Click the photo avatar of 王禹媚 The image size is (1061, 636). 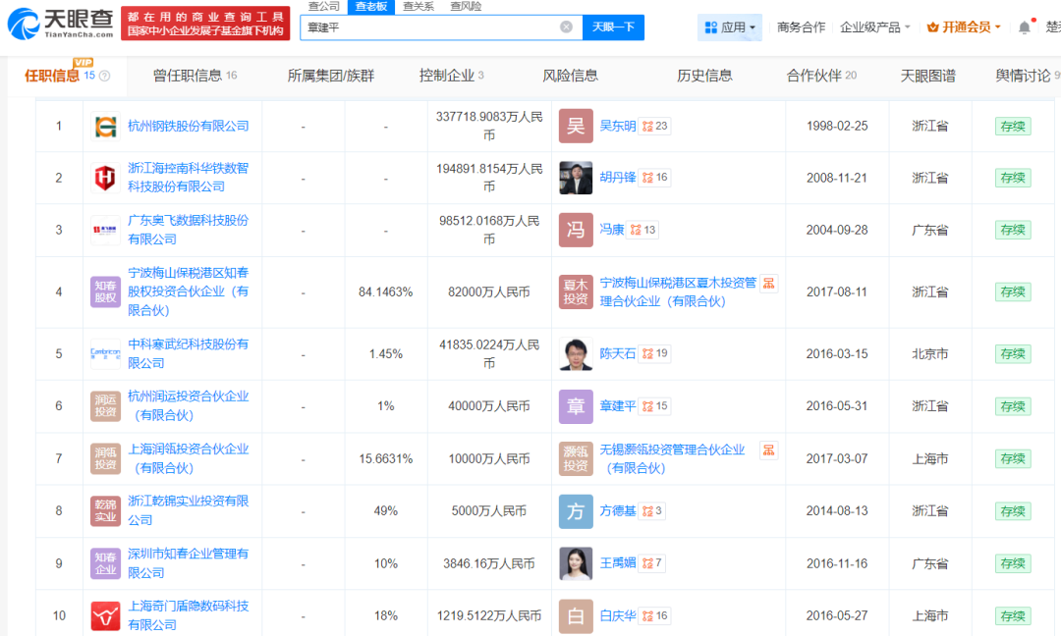[576, 563]
